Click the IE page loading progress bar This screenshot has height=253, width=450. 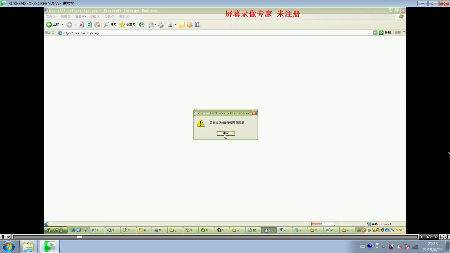pyautogui.click(x=323, y=224)
